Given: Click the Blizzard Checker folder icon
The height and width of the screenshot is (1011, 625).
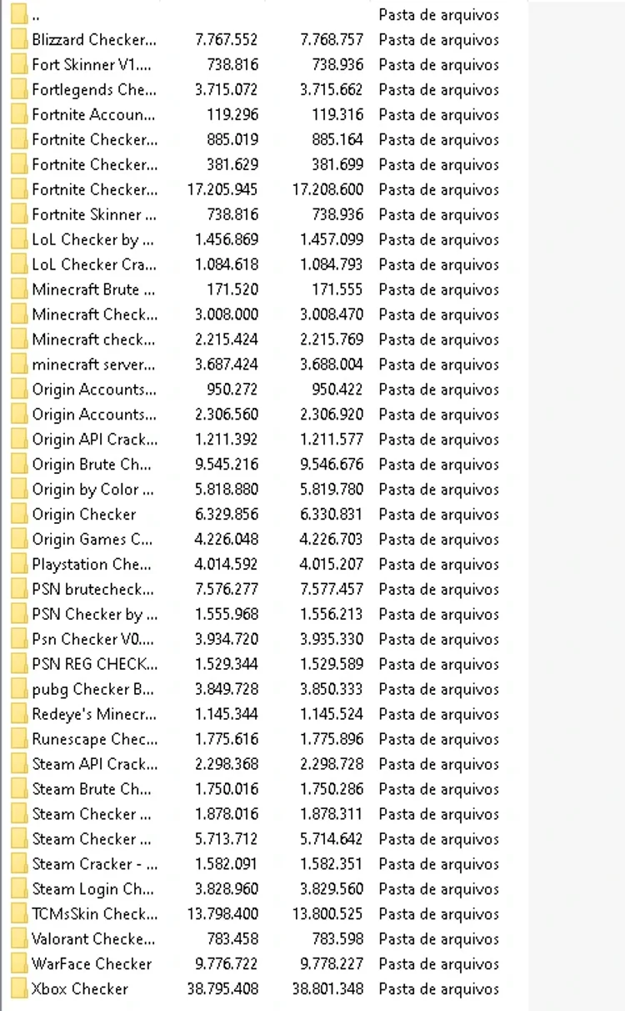Looking at the screenshot, I should pyautogui.click(x=19, y=39).
